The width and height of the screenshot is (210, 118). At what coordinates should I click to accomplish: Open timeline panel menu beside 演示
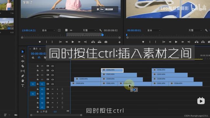40,49
